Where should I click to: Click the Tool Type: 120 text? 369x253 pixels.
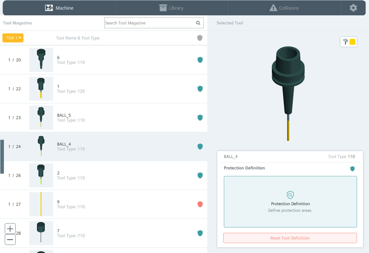coord(71,91)
